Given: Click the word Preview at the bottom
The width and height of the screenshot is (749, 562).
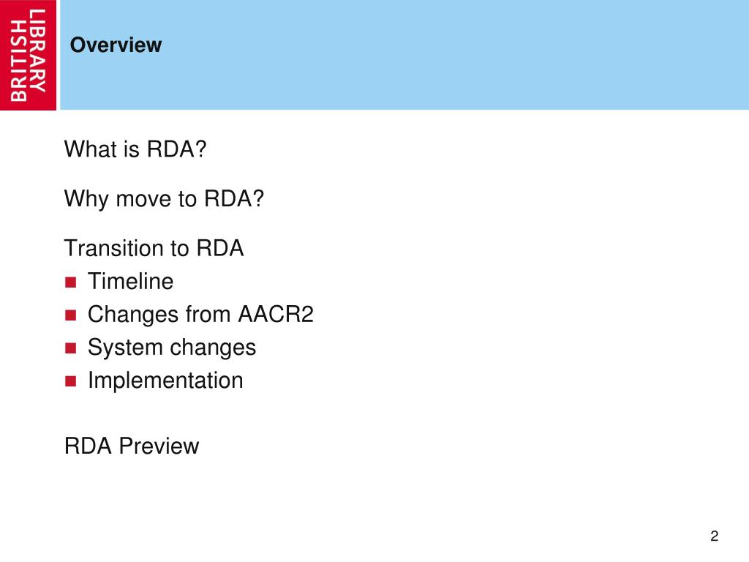Looking at the screenshot, I should pos(159,446).
